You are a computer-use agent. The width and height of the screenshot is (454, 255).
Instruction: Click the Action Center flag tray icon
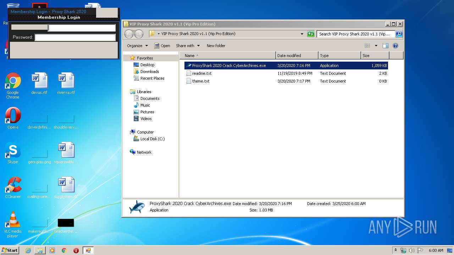click(x=420, y=250)
